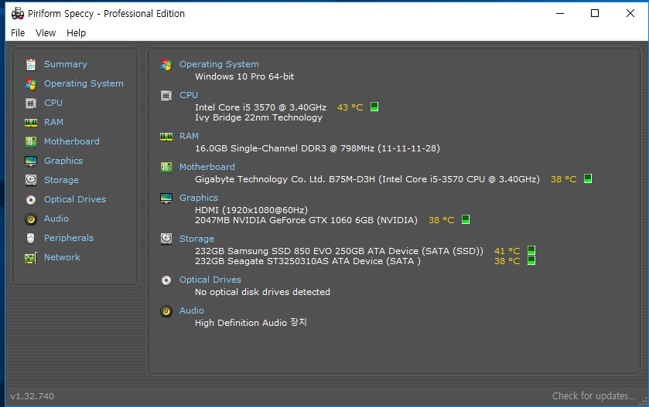This screenshot has width=649, height=407.
Task: Open the View menu
Action: [46, 32]
